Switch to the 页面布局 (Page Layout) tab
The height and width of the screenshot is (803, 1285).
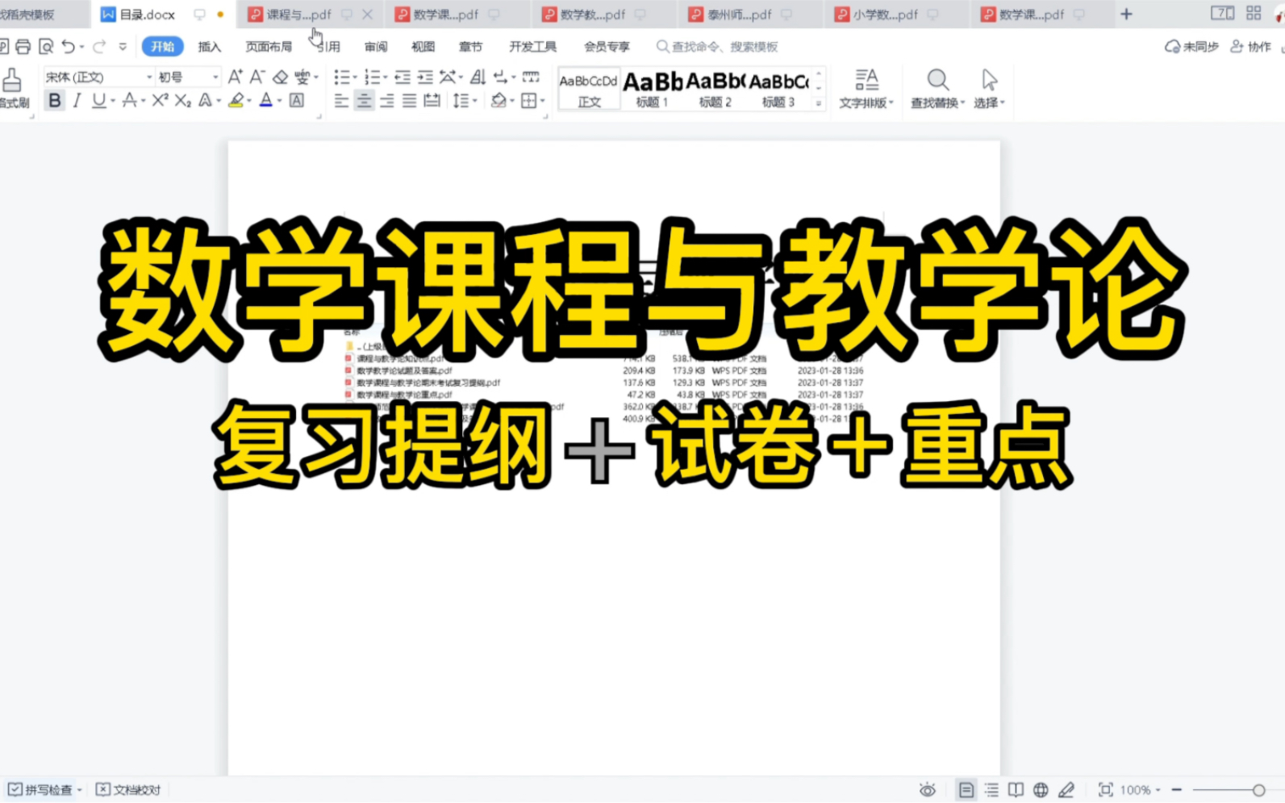(269, 47)
